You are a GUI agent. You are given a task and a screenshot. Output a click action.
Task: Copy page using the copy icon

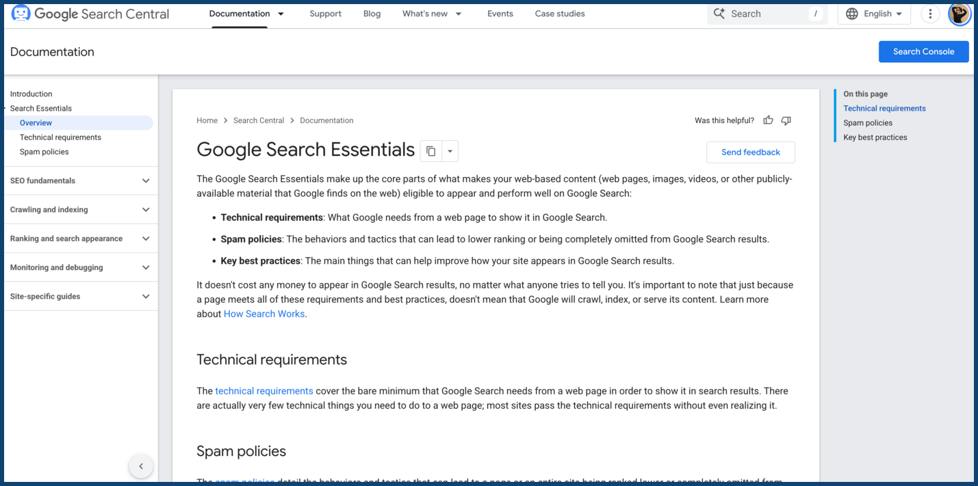click(x=430, y=151)
